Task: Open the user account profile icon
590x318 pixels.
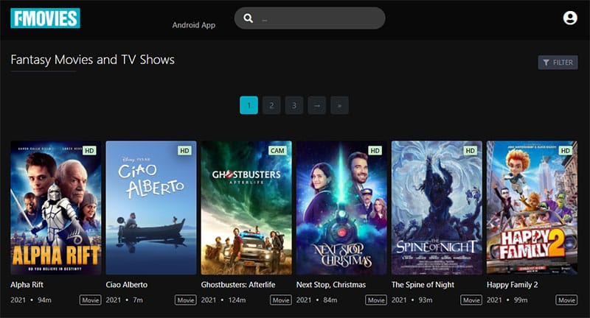Action: point(570,18)
